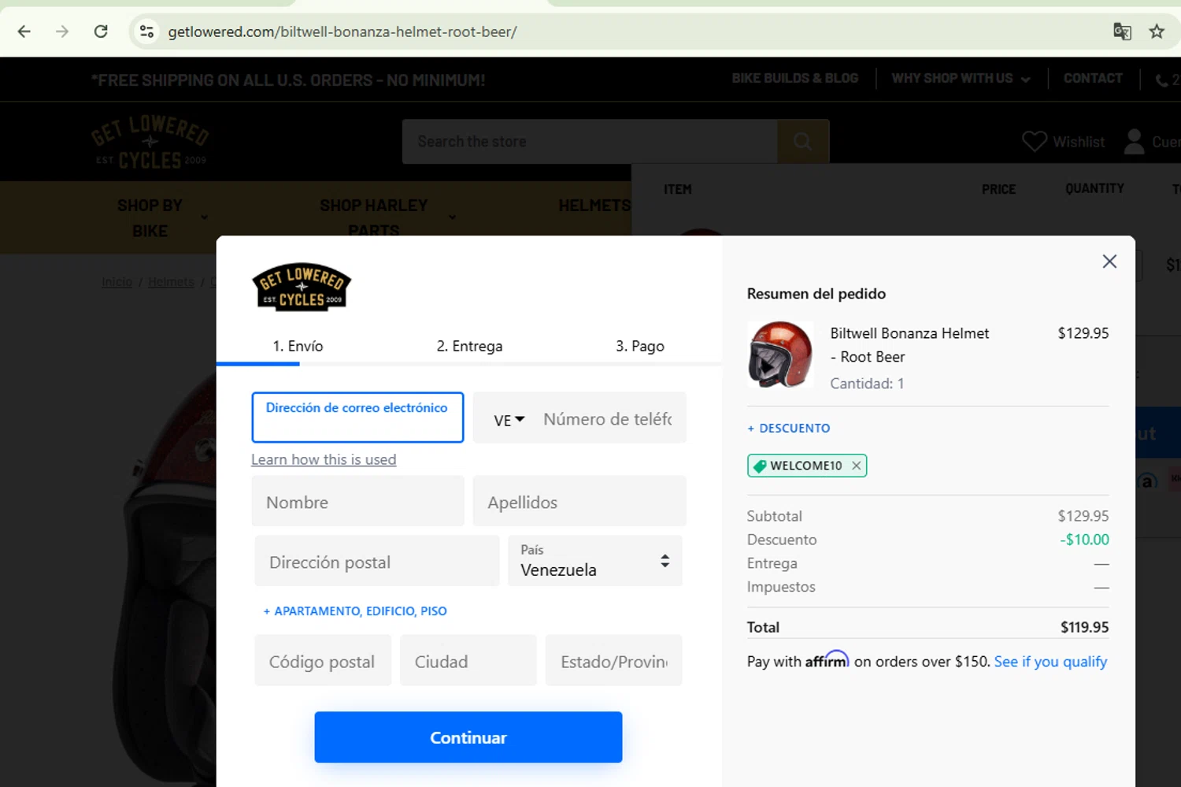Click the Get Lowered Cycles header logo
1181x787 pixels.
click(x=150, y=142)
